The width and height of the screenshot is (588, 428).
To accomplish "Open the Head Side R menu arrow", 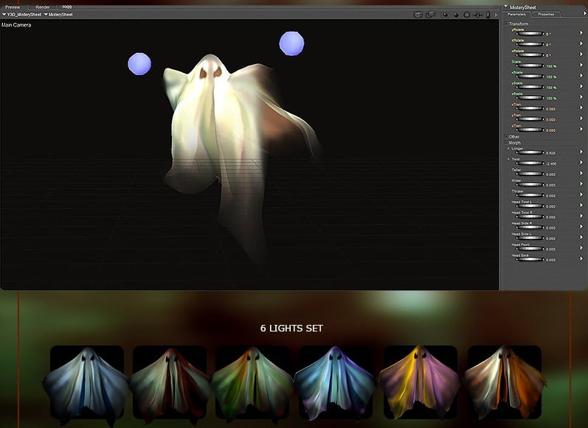I will [581, 227].
